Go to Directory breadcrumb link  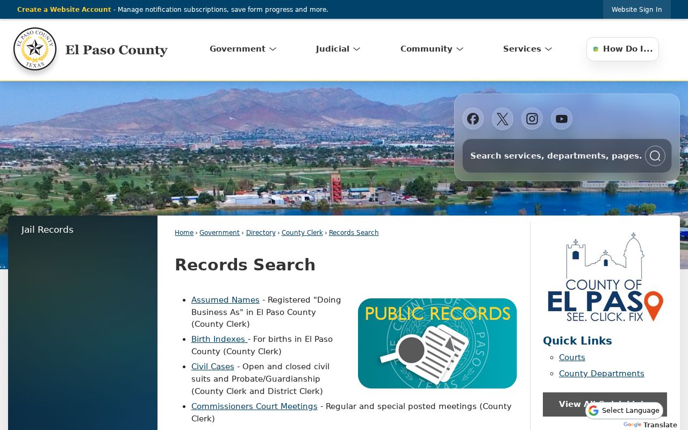pyautogui.click(x=261, y=233)
